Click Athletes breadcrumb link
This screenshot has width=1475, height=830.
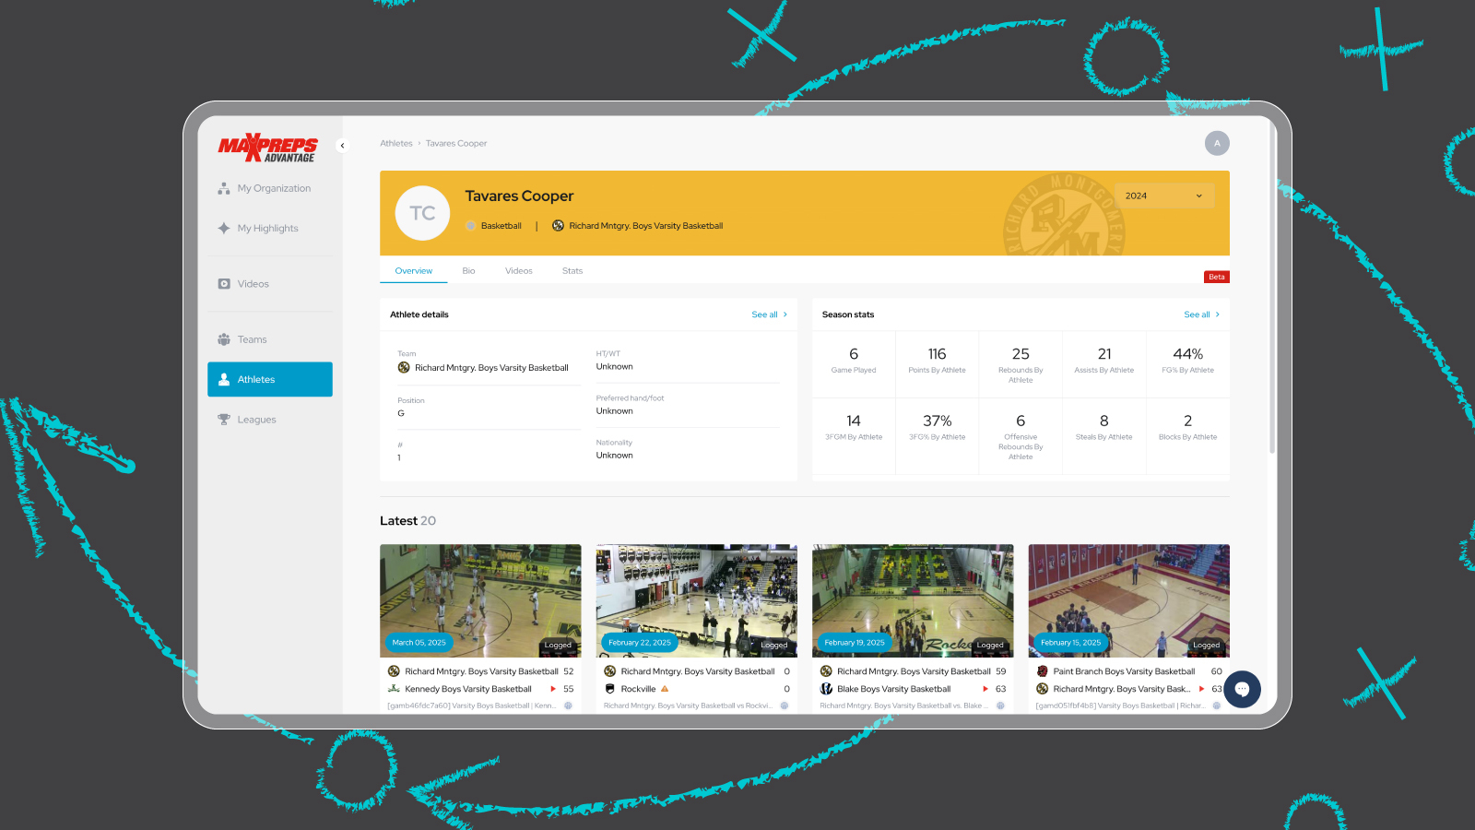396,144
